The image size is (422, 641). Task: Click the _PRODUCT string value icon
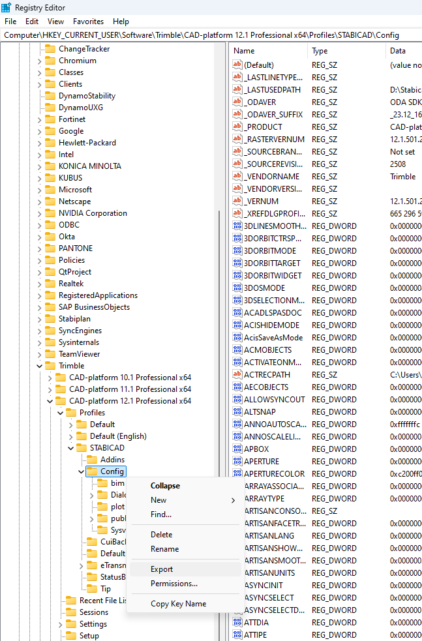237,127
